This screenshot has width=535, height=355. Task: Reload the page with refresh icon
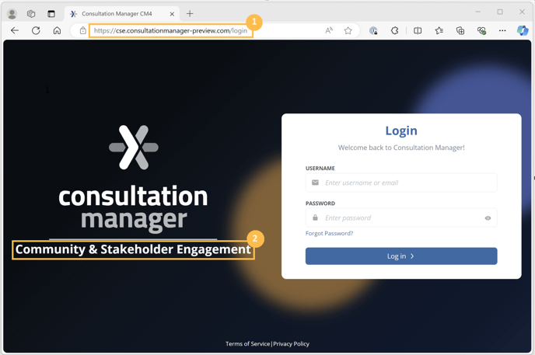[x=36, y=30]
